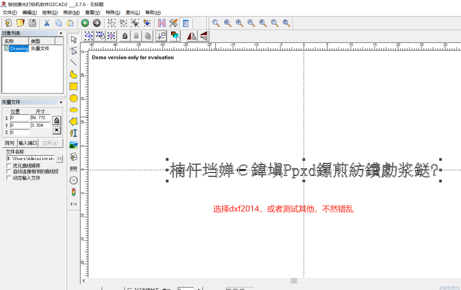Toggle the aspect ratio lock button
The height and width of the screenshot is (290, 461).
pos(57,121)
